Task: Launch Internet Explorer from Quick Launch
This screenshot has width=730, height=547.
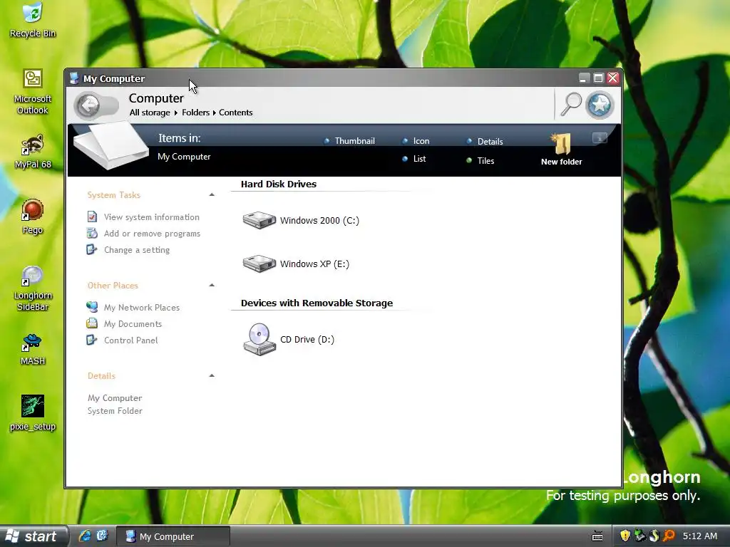Action: coord(86,536)
